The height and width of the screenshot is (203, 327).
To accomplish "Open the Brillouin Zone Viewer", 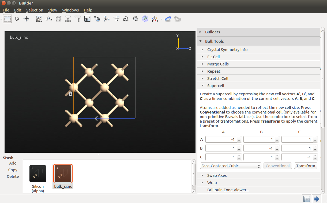I will pyautogui.click(x=228, y=190).
